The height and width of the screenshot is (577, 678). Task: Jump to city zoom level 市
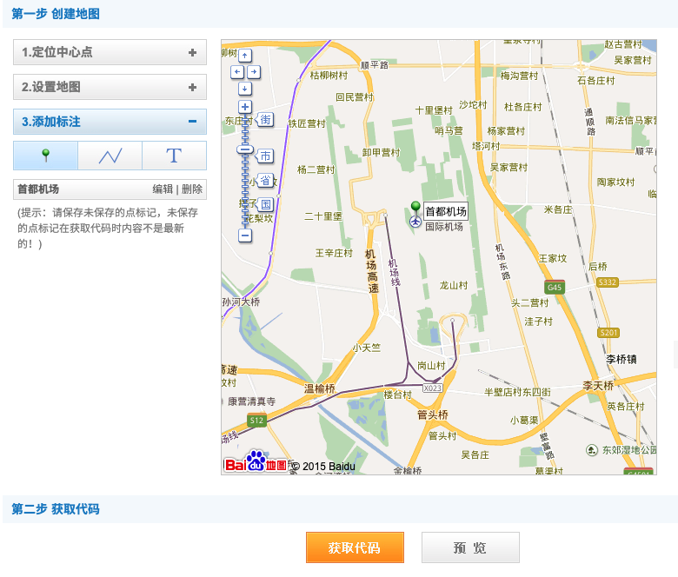264,156
